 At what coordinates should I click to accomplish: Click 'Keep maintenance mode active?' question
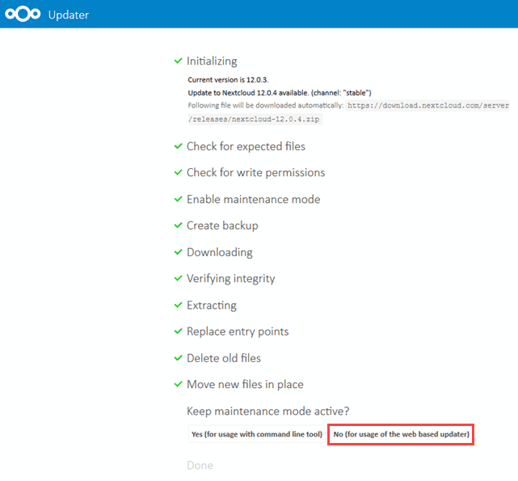268,411
